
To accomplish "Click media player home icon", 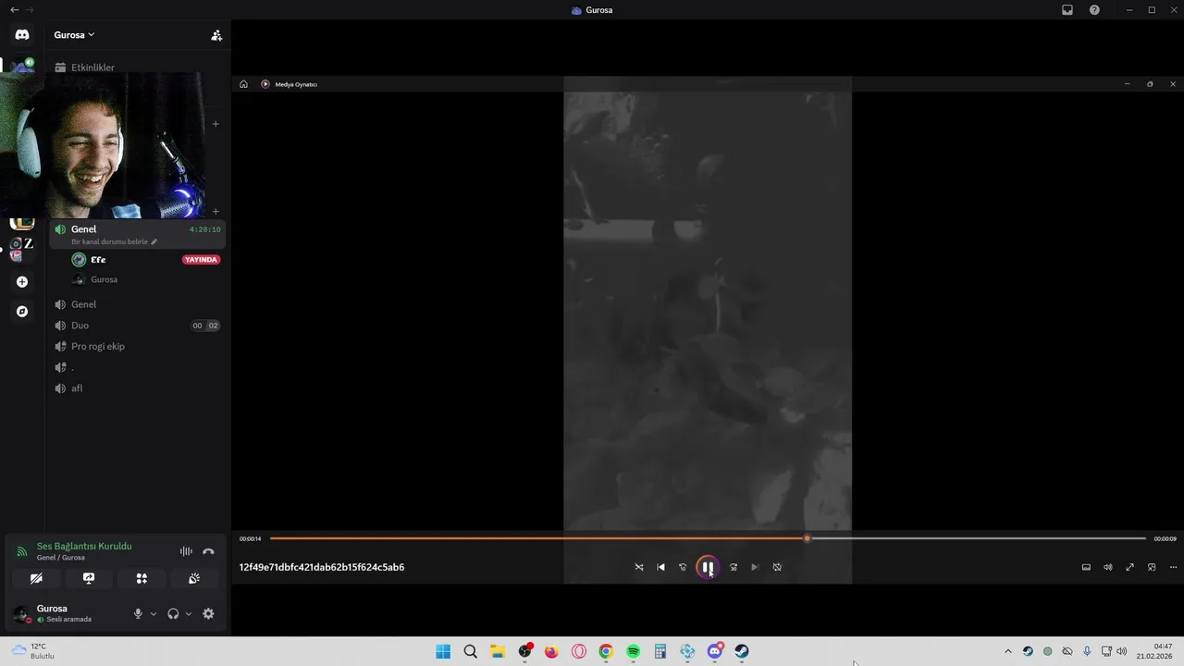I will point(243,84).
